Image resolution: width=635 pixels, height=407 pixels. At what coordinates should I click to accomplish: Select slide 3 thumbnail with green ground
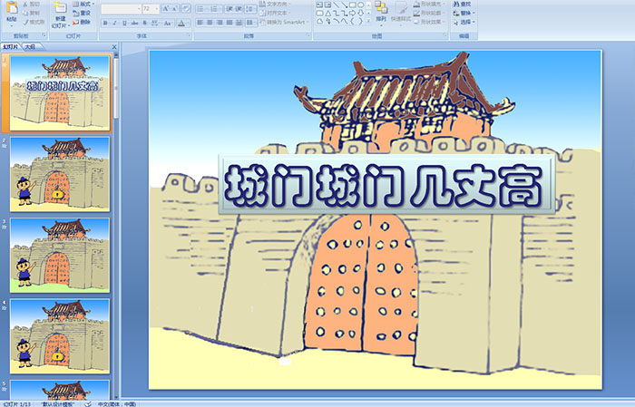coord(60,255)
